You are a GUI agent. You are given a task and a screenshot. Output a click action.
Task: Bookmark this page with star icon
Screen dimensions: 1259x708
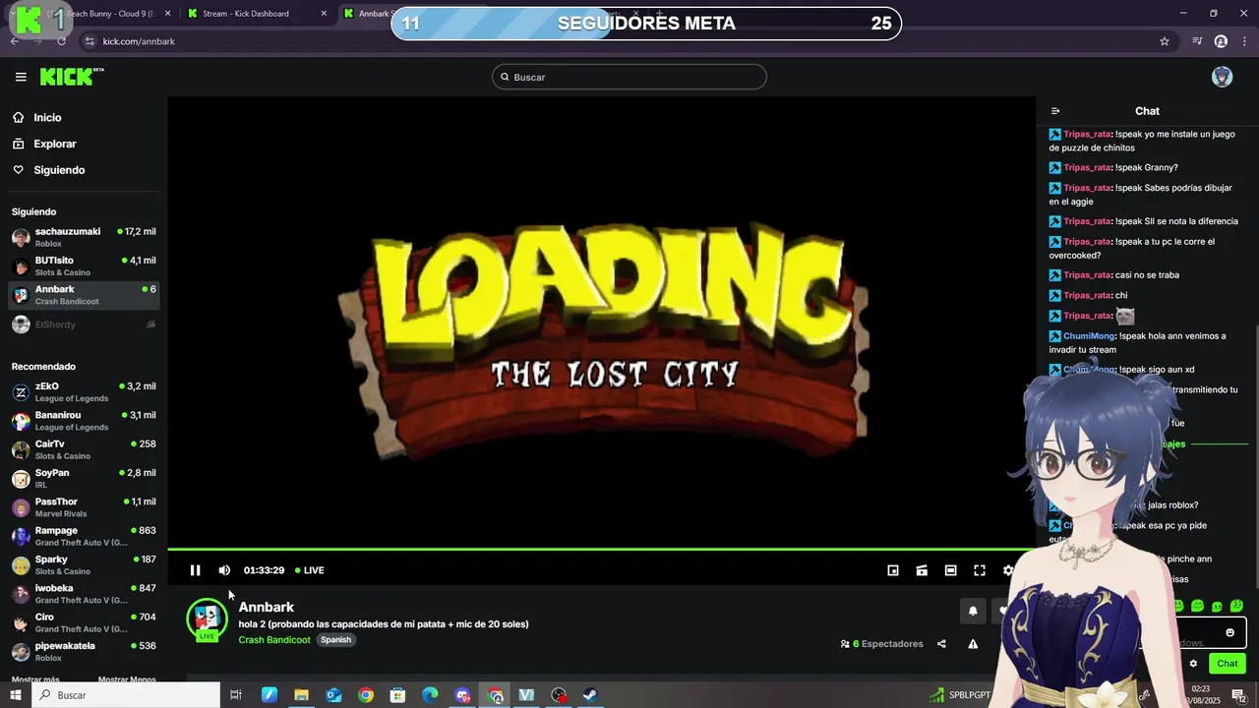[x=1165, y=41]
